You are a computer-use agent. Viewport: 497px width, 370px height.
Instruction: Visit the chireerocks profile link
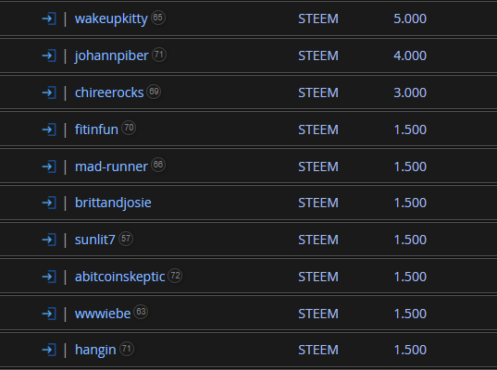109,92
